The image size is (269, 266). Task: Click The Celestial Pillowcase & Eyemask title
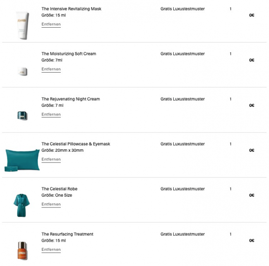[76, 144]
